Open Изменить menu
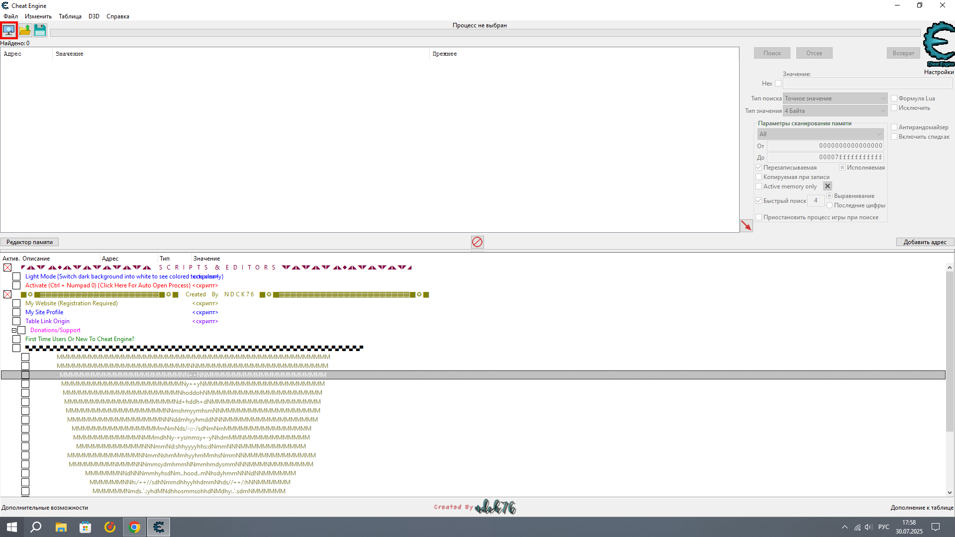 coord(38,16)
